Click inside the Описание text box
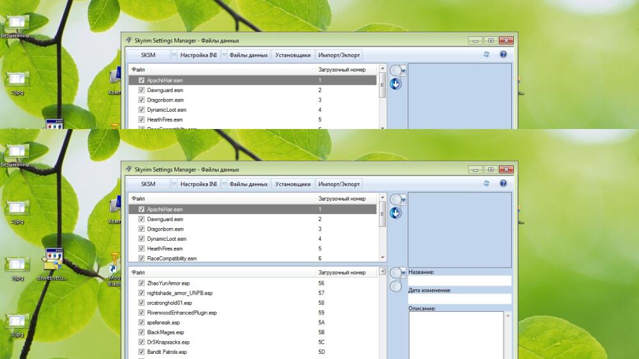This screenshot has width=639, height=359. coord(456,335)
